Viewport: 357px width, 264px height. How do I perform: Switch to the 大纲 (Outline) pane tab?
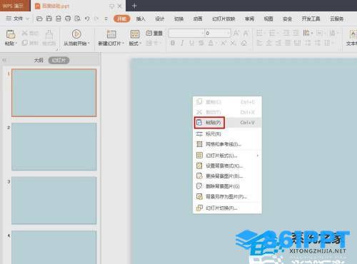(39, 61)
